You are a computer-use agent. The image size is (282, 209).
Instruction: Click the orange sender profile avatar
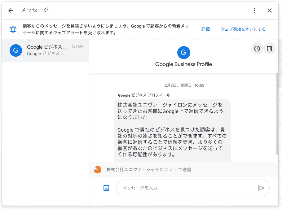pyautogui.click(x=98, y=170)
